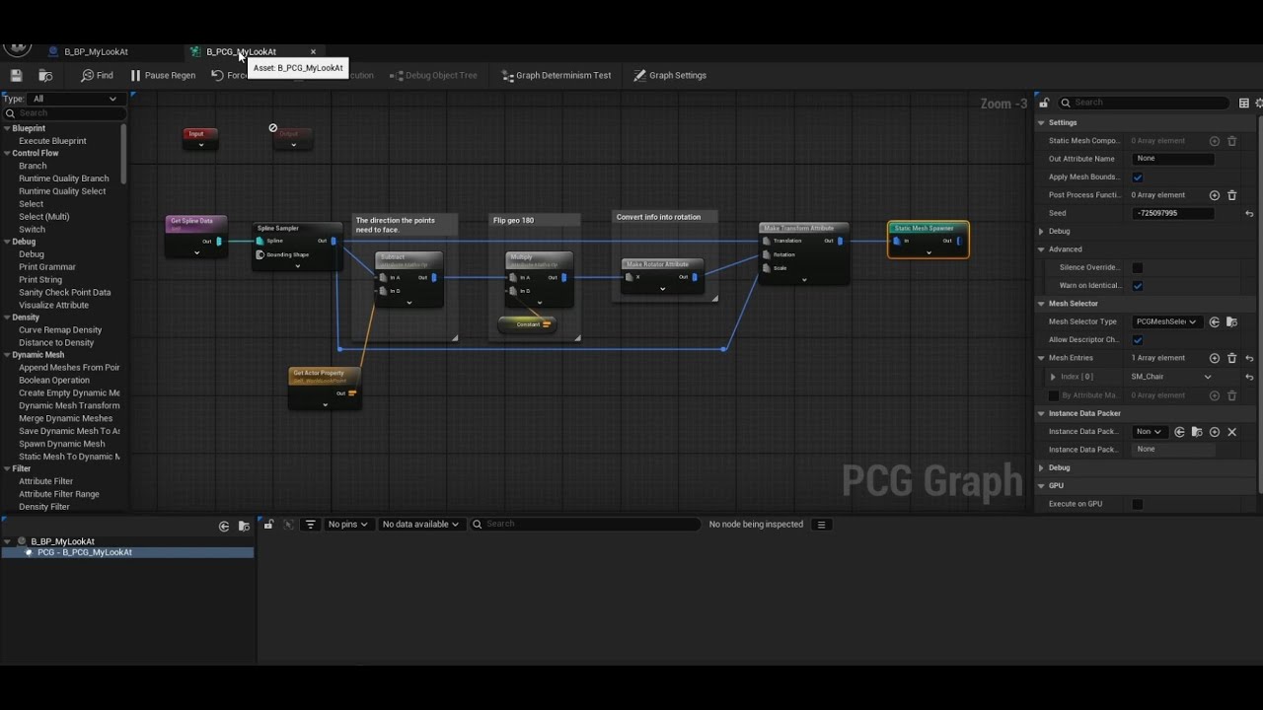The image size is (1263, 710).
Task: Toggle Warn on Identical checkbox
Action: pos(1138,286)
